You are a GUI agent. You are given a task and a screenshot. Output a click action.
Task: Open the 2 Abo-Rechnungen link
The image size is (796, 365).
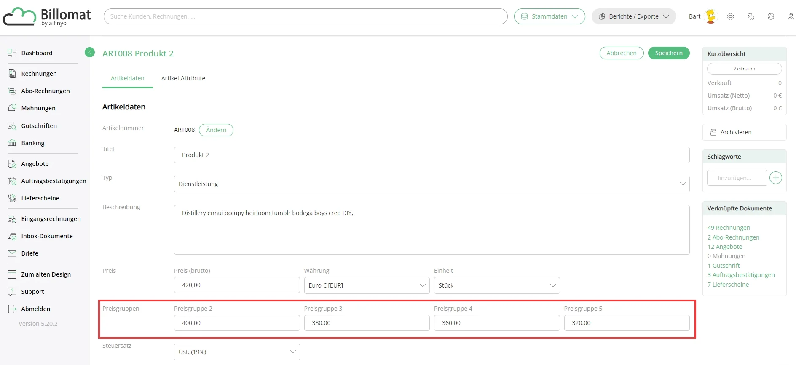(733, 237)
